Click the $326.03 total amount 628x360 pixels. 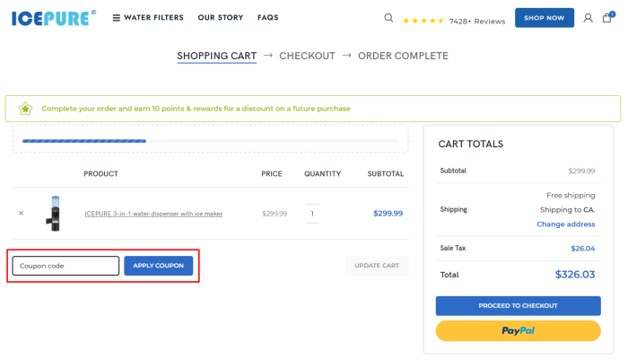[x=575, y=275]
